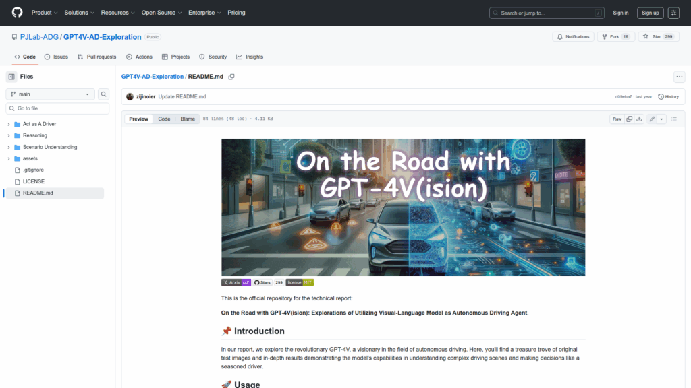Open the Issues tab
The height and width of the screenshot is (388, 691).
click(56, 57)
